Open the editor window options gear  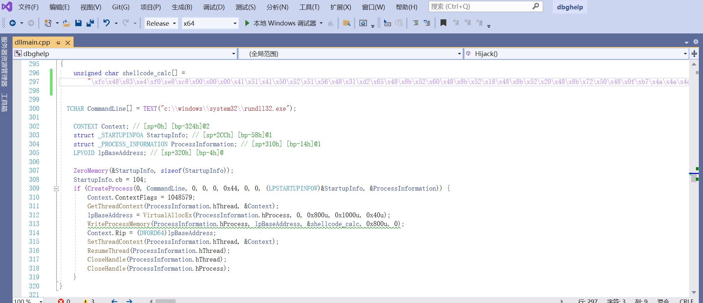tap(696, 42)
